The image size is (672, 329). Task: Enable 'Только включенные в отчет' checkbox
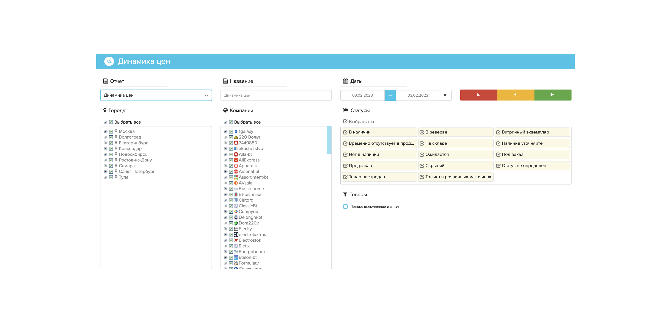pos(345,207)
